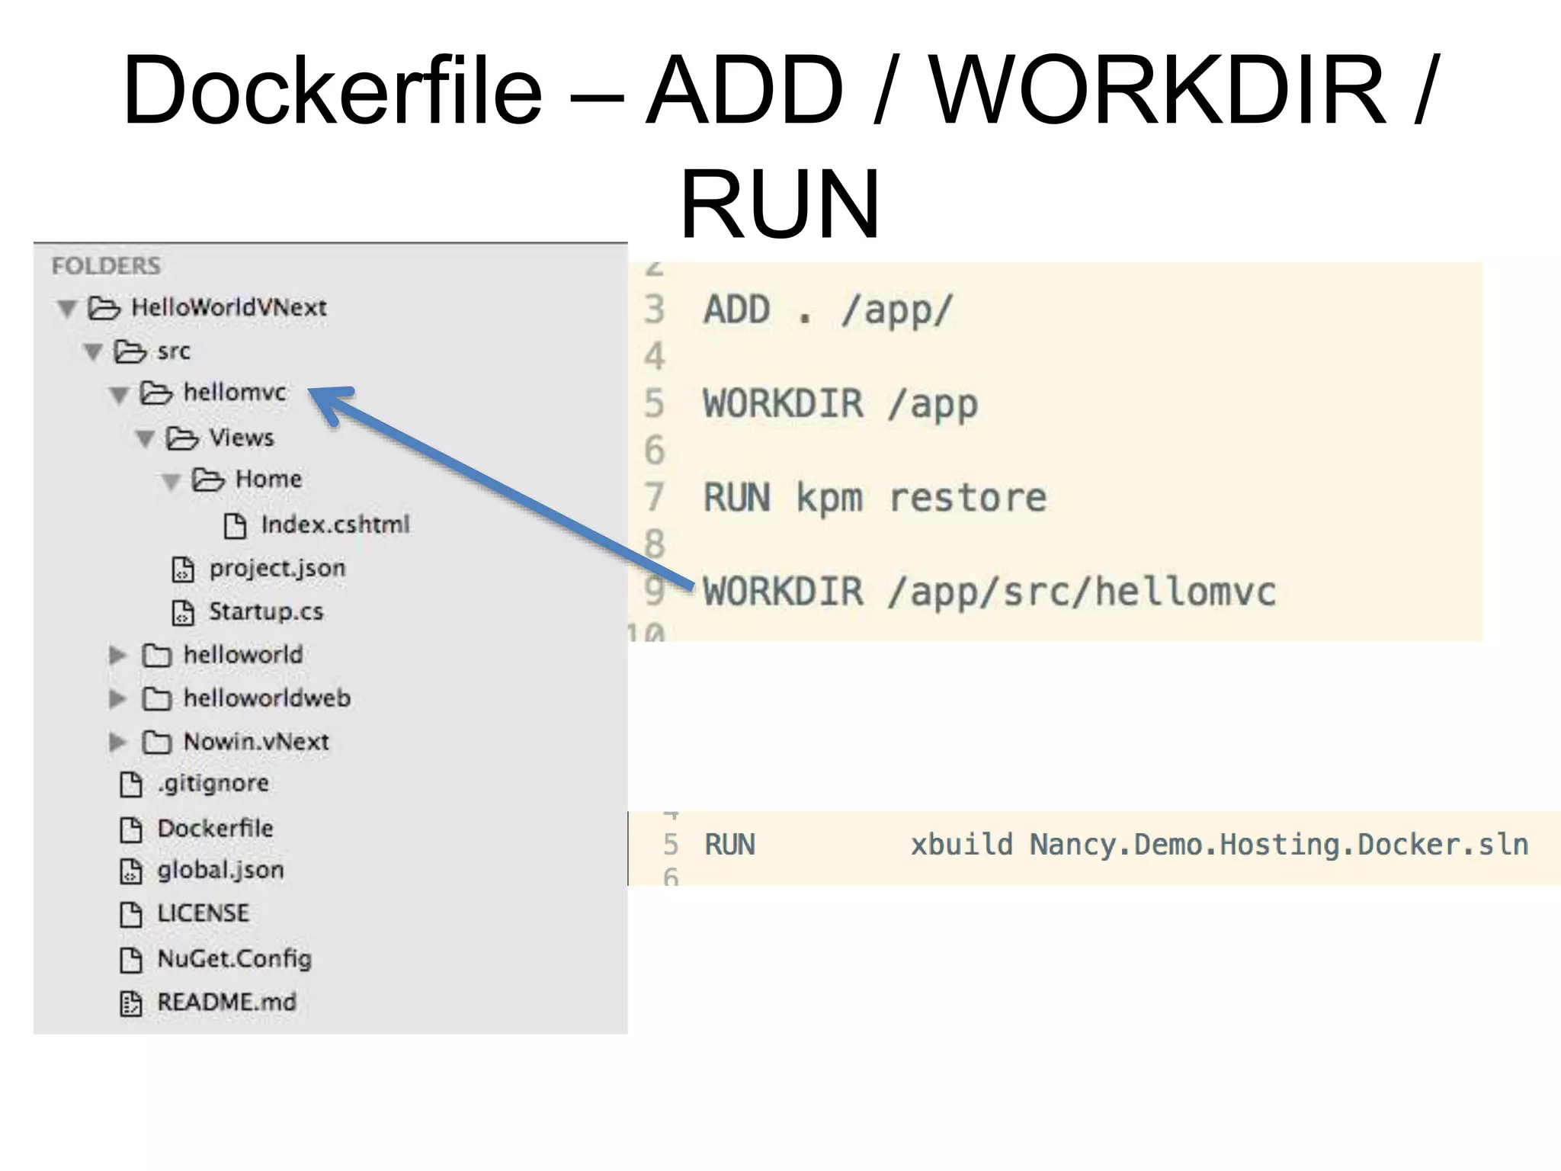Click the LICENSE file icon
Viewport: 1561px width, 1171px height.
tap(131, 914)
